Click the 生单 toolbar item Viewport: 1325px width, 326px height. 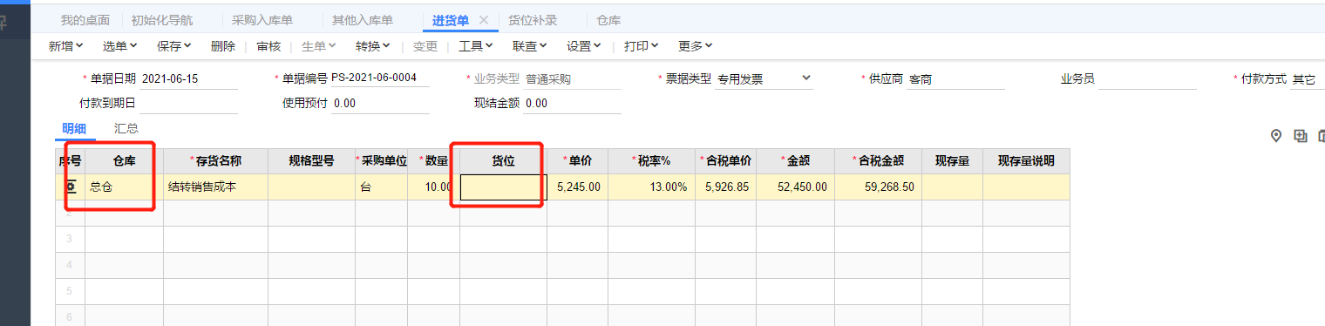[x=319, y=46]
